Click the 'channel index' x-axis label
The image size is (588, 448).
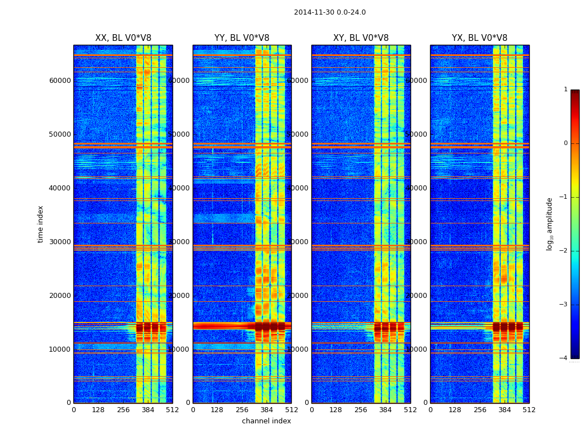click(267, 421)
